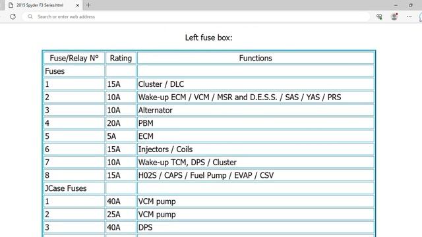Click the 15A rating of Cluster / DLC row
The width and height of the screenshot is (422, 237).
121,84
